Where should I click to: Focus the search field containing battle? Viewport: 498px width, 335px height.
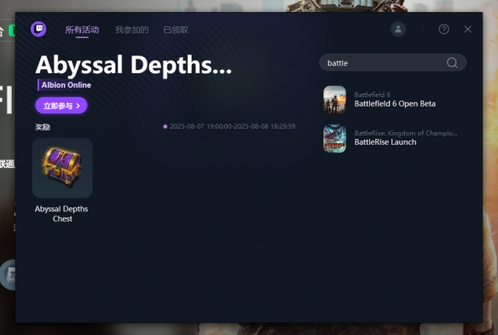(392, 62)
